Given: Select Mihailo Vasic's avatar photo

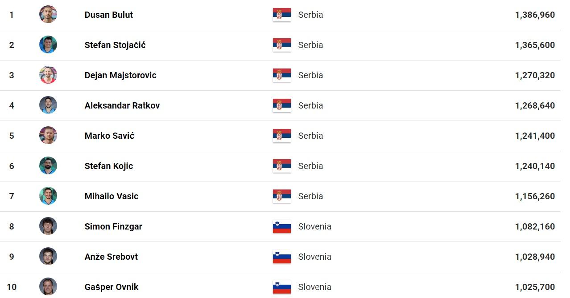Looking at the screenshot, I should (48, 196).
